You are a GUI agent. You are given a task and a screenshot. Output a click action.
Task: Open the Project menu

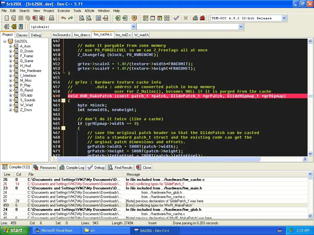pyautogui.click(x=49, y=11)
